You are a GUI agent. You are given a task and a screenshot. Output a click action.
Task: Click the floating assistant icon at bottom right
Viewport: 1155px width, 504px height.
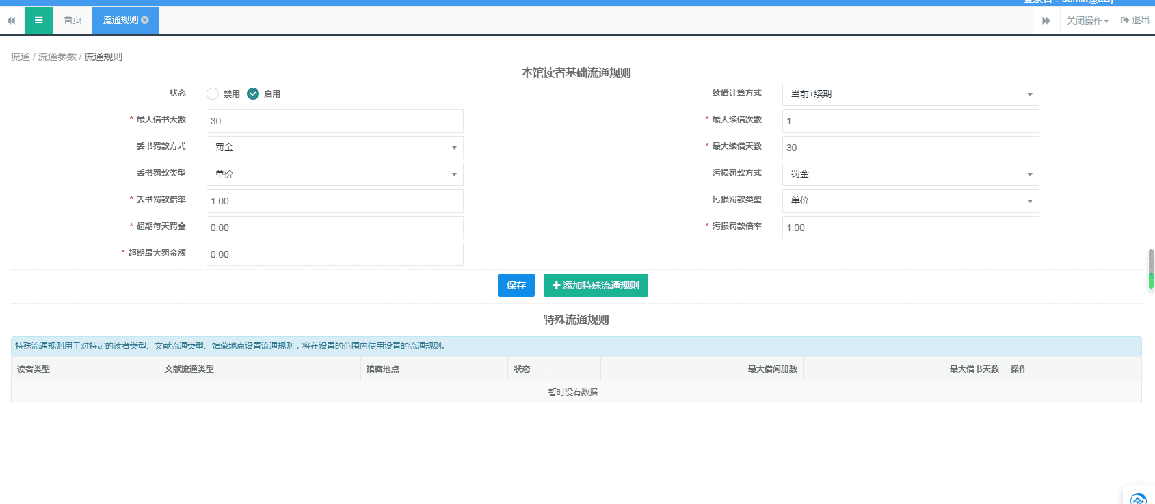[1138, 498]
